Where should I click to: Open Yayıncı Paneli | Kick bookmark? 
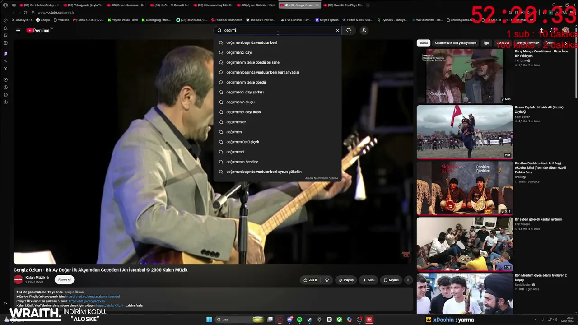[x=123, y=20]
